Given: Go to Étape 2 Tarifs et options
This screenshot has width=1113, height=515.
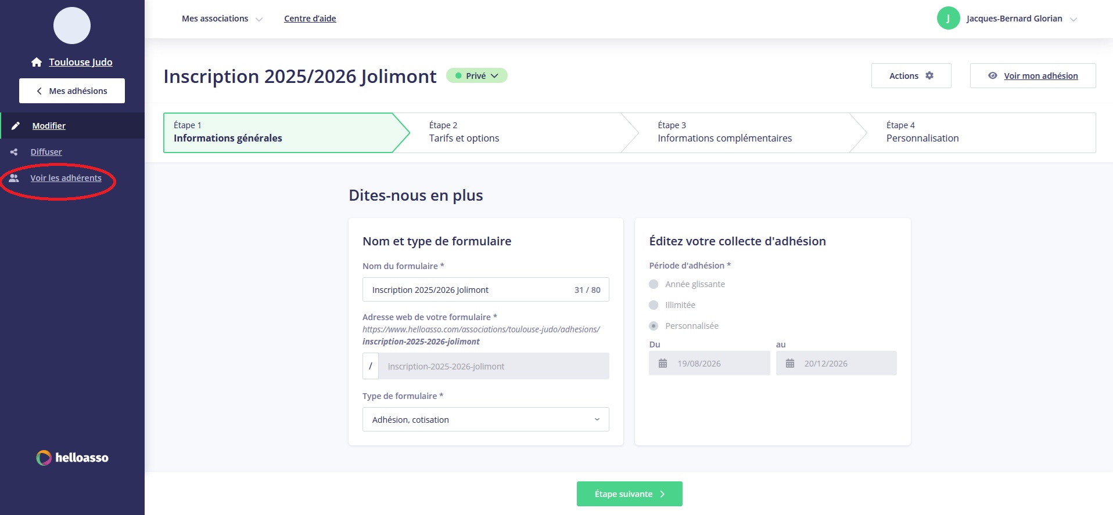Looking at the screenshot, I should click(464, 133).
